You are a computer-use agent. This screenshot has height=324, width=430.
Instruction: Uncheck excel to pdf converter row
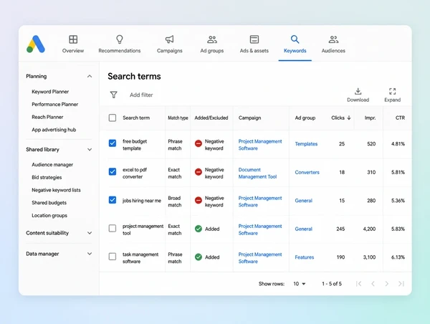[113, 172]
